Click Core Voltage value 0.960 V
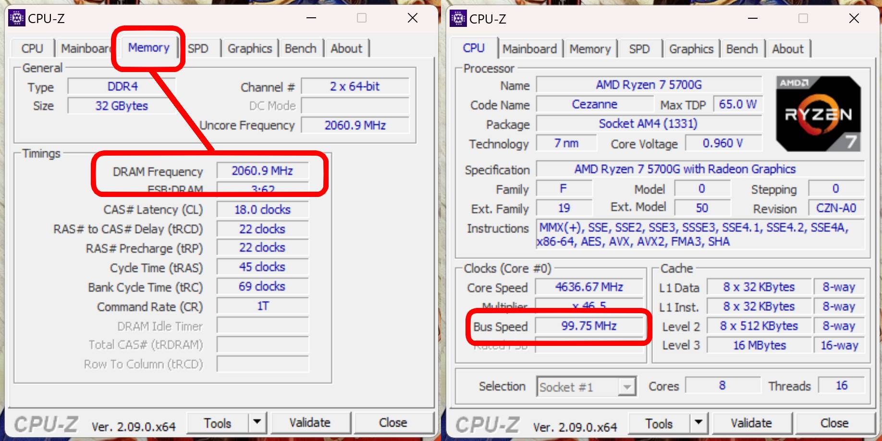The width and height of the screenshot is (882, 441). [x=723, y=143]
